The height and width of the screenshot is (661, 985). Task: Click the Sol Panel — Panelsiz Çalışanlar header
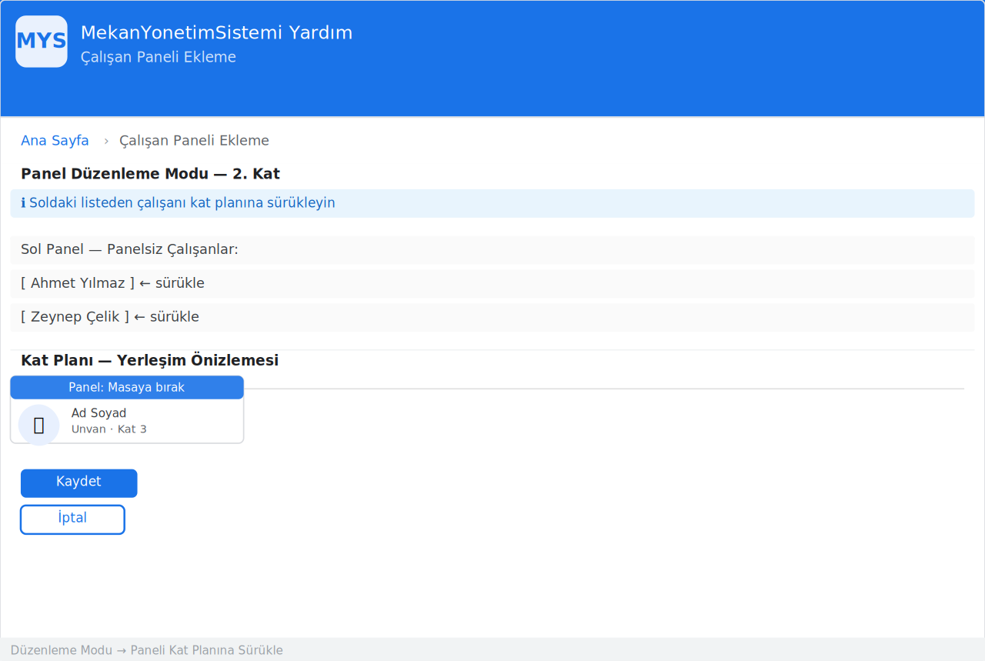point(492,250)
